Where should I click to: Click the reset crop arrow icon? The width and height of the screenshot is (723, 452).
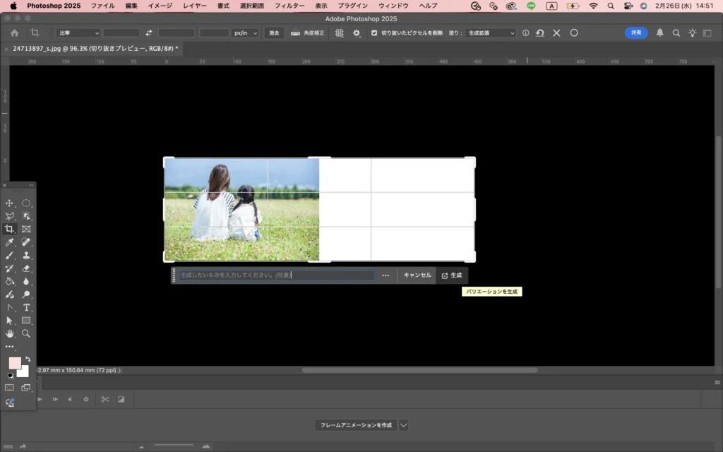pos(539,33)
